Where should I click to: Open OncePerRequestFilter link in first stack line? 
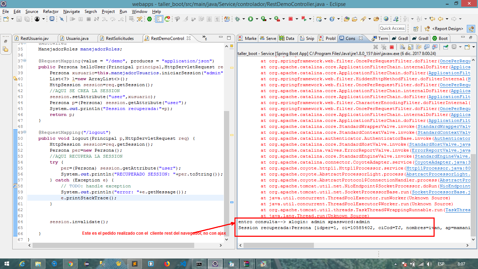click(x=455, y=61)
